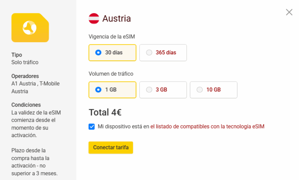This screenshot has height=180, width=299.
Task: Select the 30 días validity option
Action: click(113, 53)
